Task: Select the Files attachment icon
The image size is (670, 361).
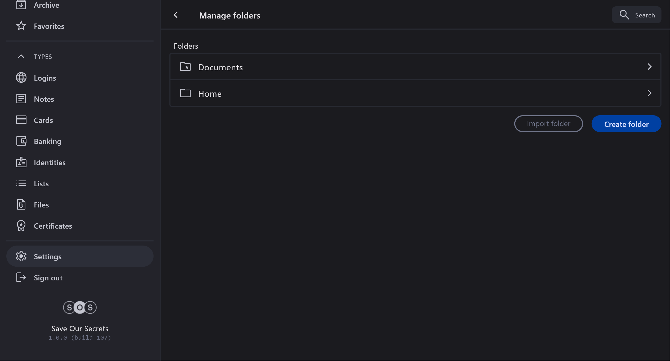Action: [21, 205]
